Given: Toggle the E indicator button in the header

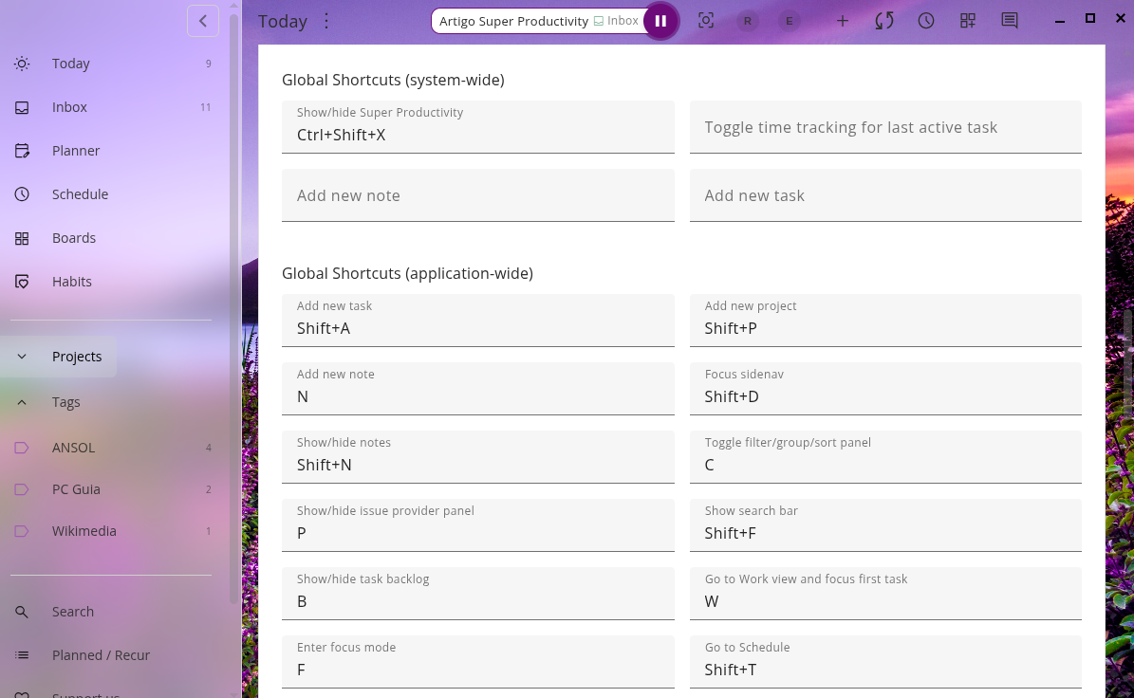Looking at the screenshot, I should [x=789, y=21].
